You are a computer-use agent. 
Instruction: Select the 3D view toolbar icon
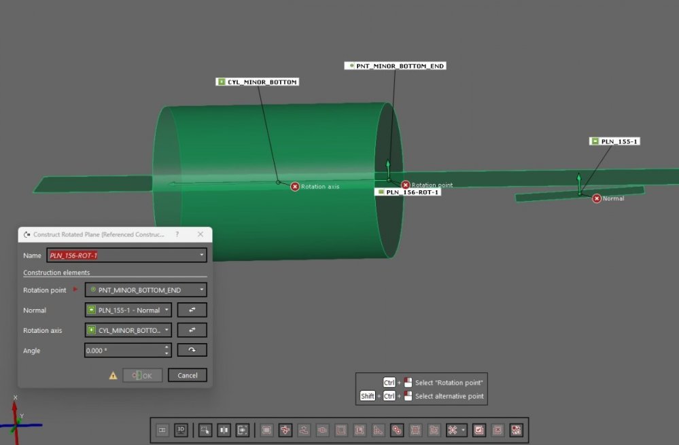coord(181,430)
